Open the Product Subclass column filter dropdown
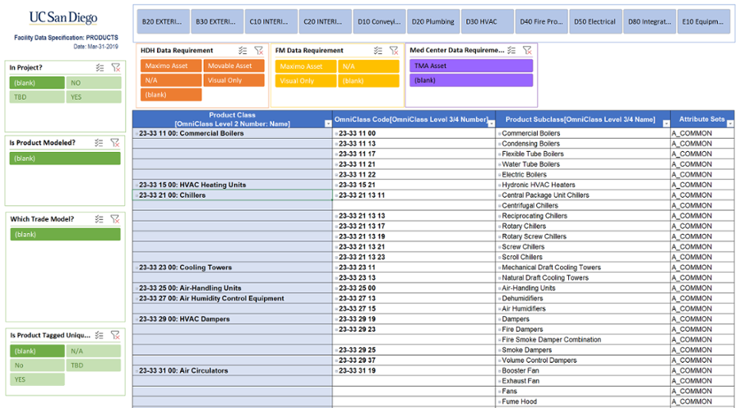 (x=666, y=123)
